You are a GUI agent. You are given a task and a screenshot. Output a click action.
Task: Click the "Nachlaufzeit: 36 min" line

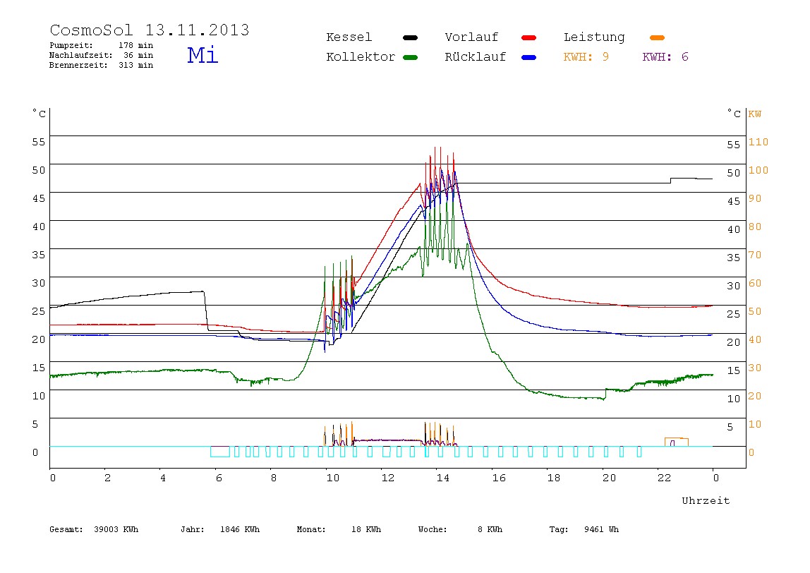pyautogui.click(x=102, y=55)
